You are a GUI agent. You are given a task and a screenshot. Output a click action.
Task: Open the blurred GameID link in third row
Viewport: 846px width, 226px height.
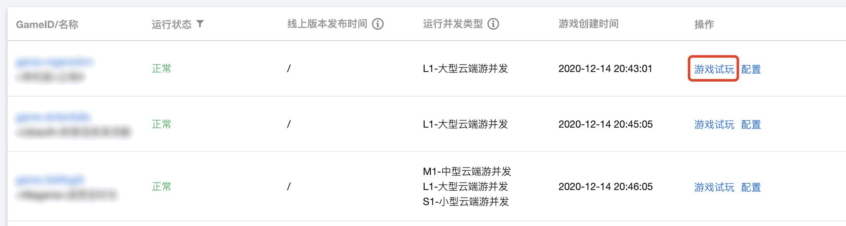tap(50, 180)
